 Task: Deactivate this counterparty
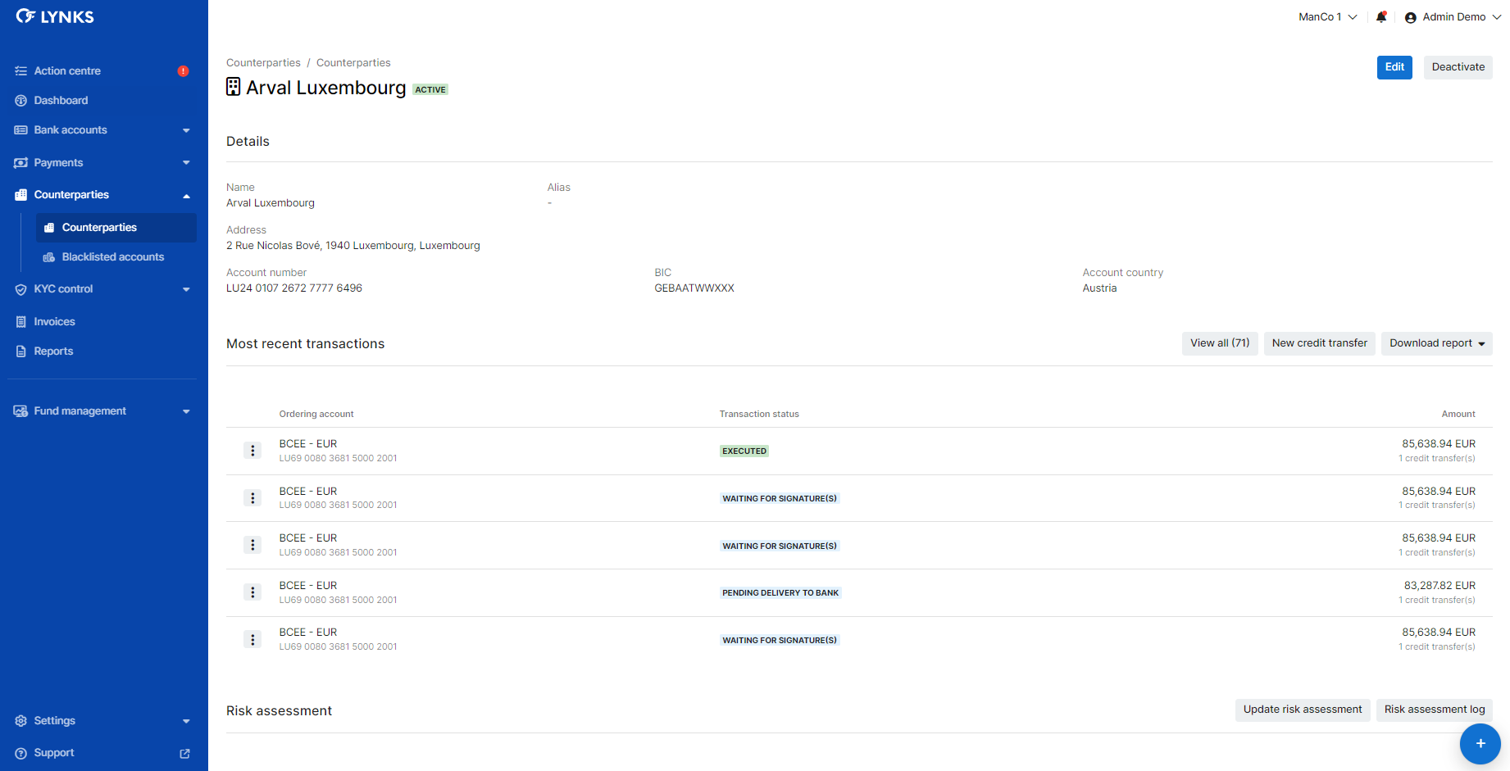(x=1458, y=67)
